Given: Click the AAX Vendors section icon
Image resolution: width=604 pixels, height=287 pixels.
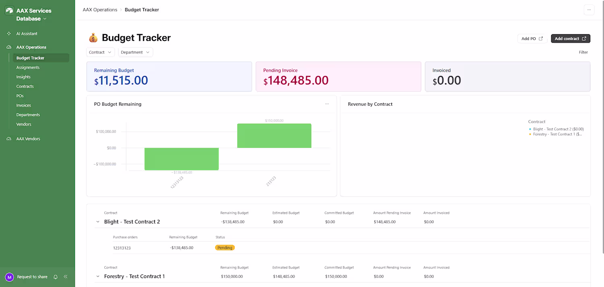Looking at the screenshot, I should 9,139.
